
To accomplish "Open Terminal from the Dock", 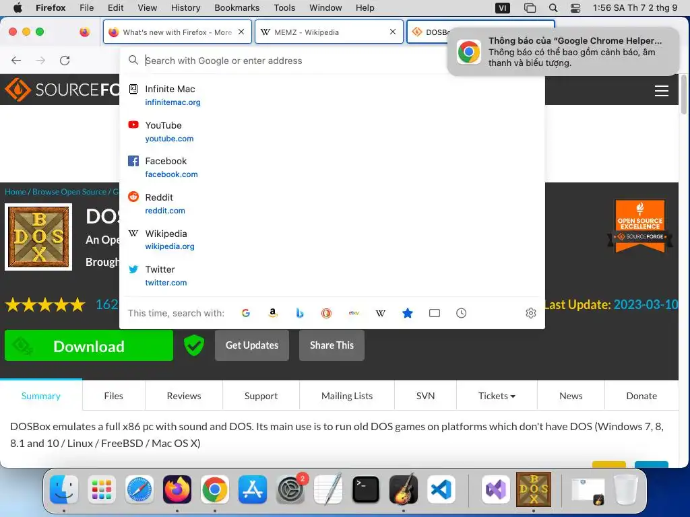I will [366, 489].
